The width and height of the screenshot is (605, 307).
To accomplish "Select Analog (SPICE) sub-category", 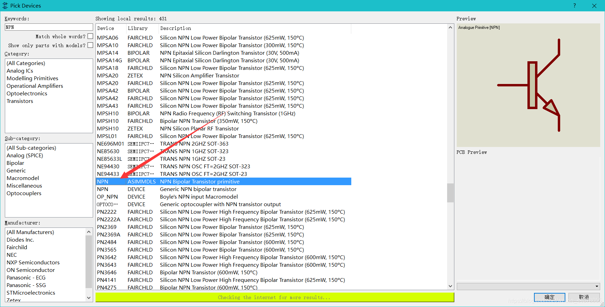I will [25, 155].
